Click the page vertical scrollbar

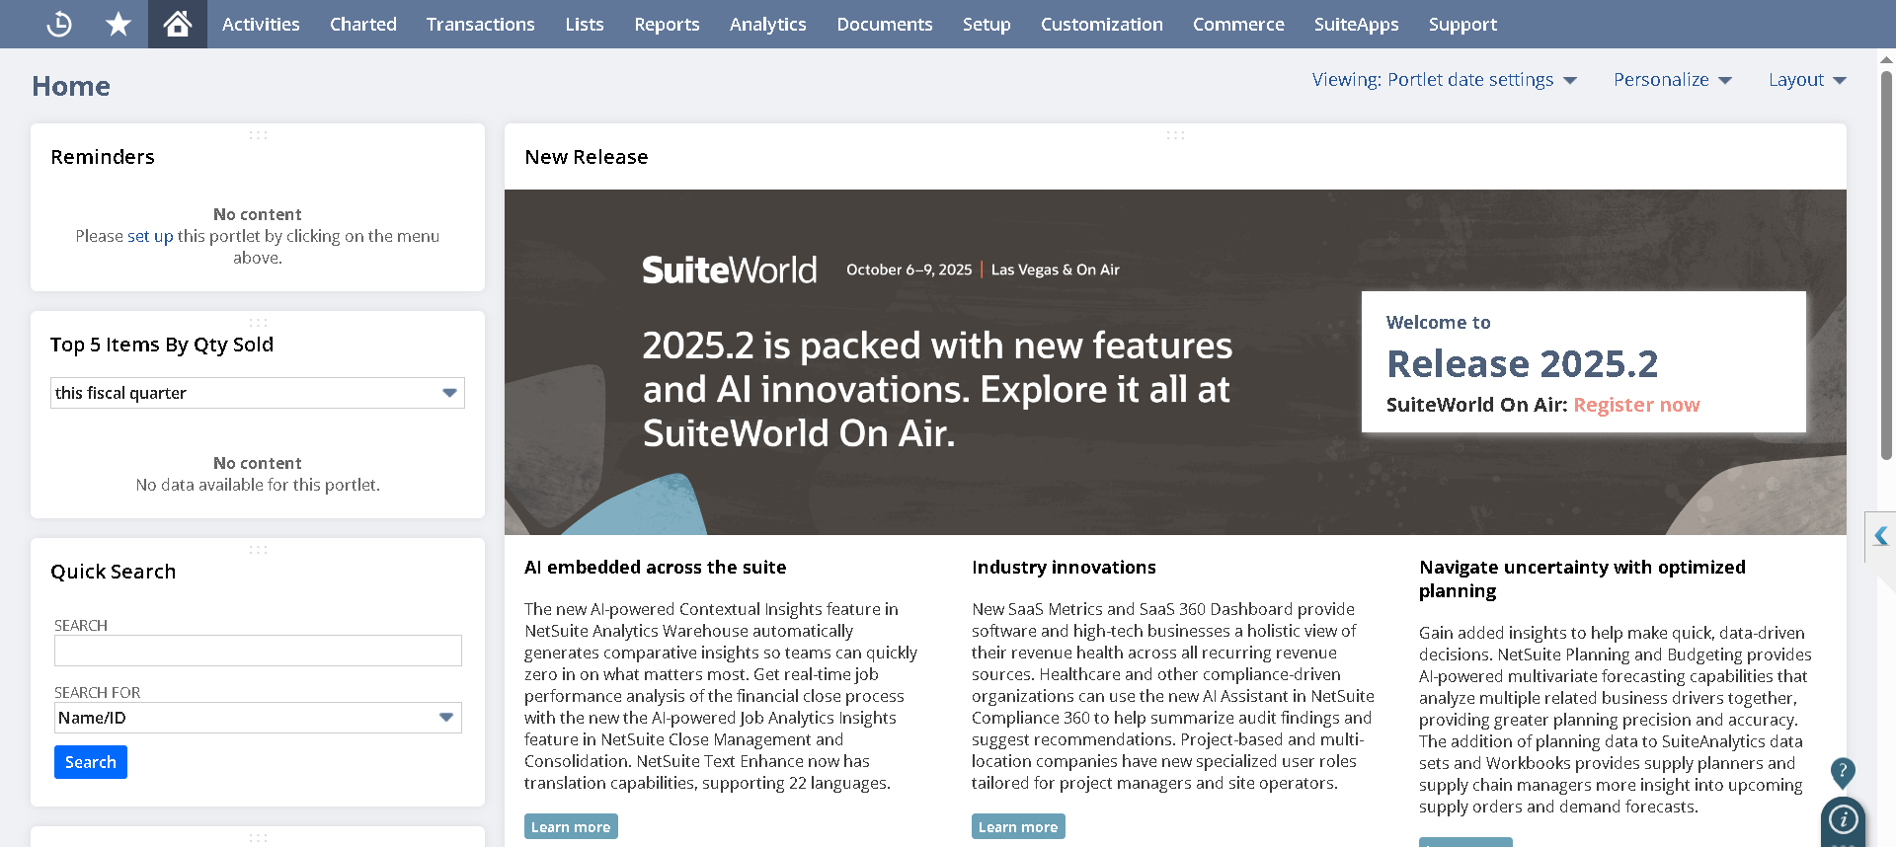(1886, 267)
